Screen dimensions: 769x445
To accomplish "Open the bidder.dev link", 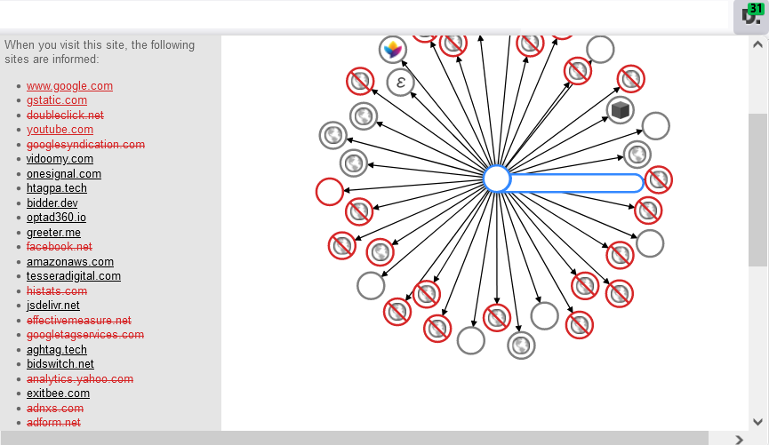I will (52, 203).
